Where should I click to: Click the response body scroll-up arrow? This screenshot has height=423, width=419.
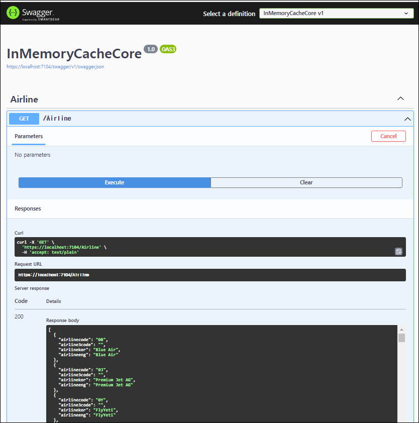[401, 329]
